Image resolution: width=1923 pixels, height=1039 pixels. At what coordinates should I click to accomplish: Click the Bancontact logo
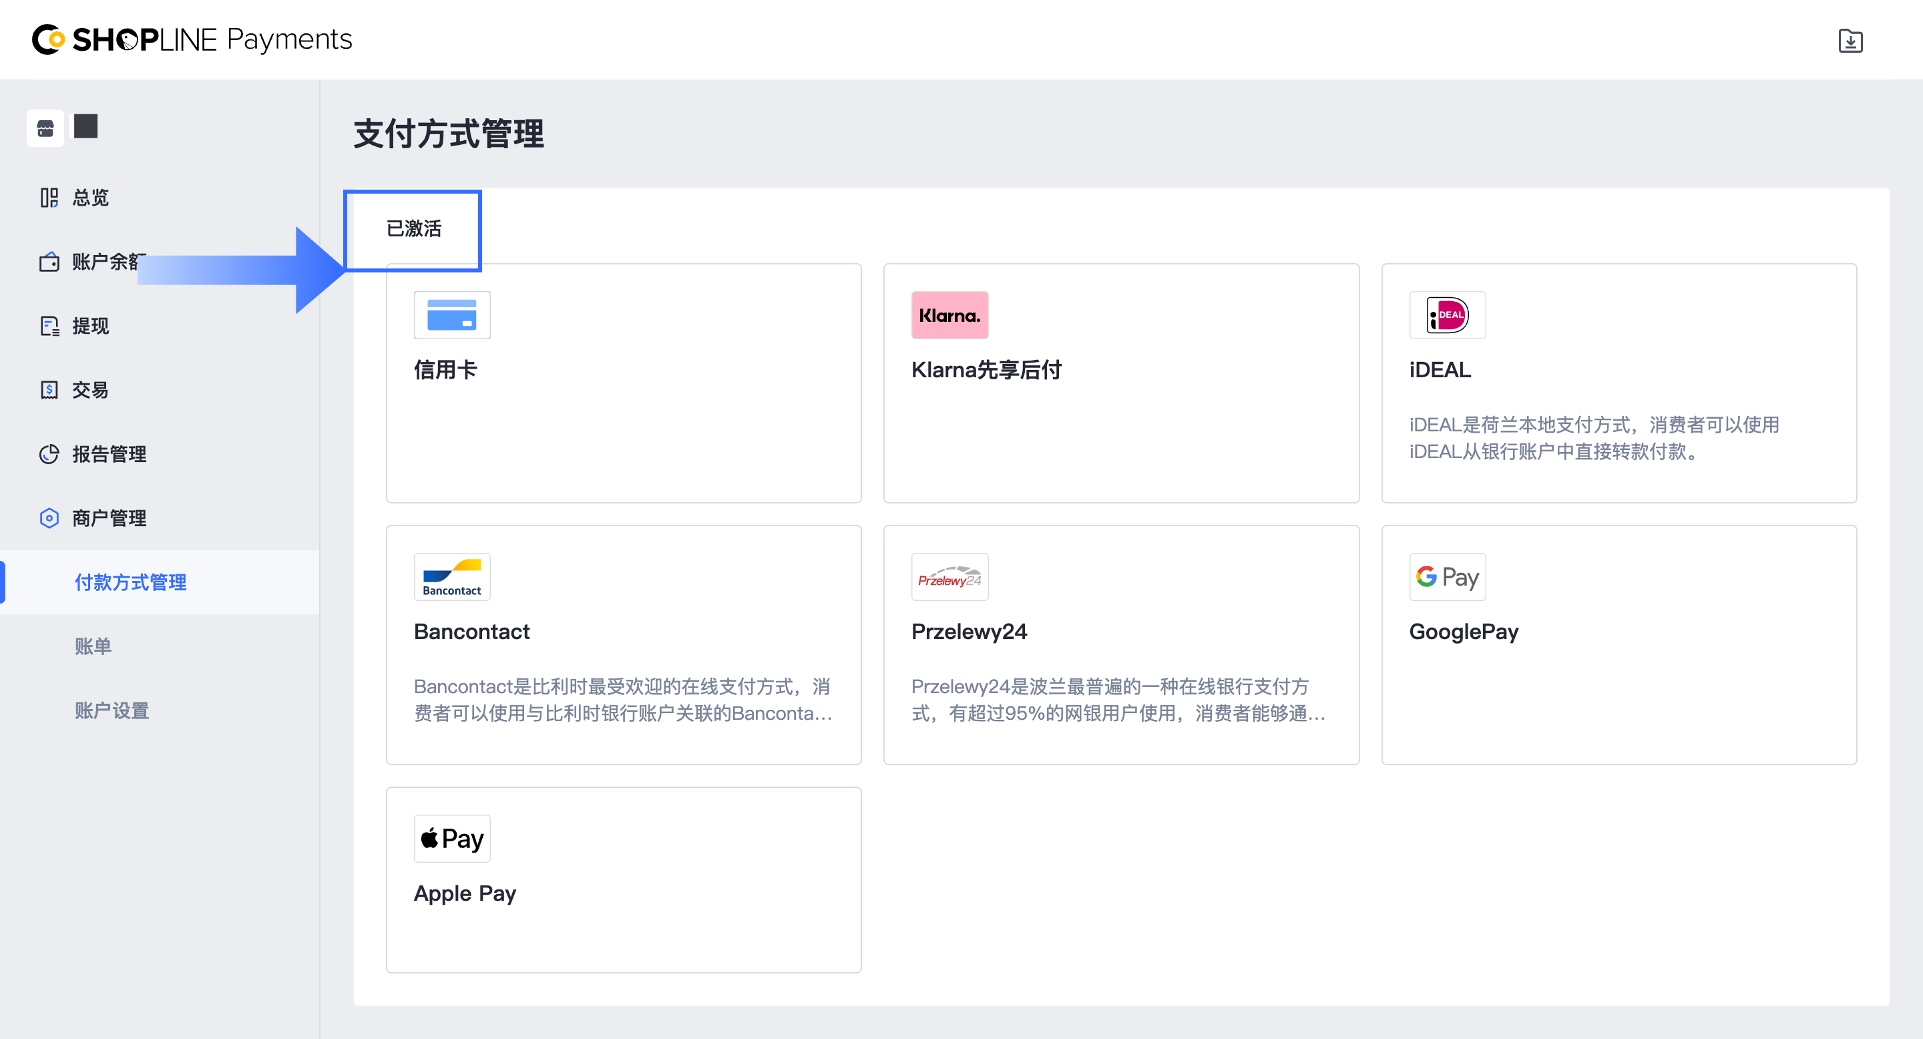[x=451, y=577]
